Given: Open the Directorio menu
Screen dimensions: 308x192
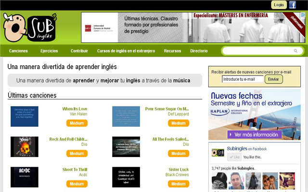Looking at the screenshot, I should tap(199, 51).
